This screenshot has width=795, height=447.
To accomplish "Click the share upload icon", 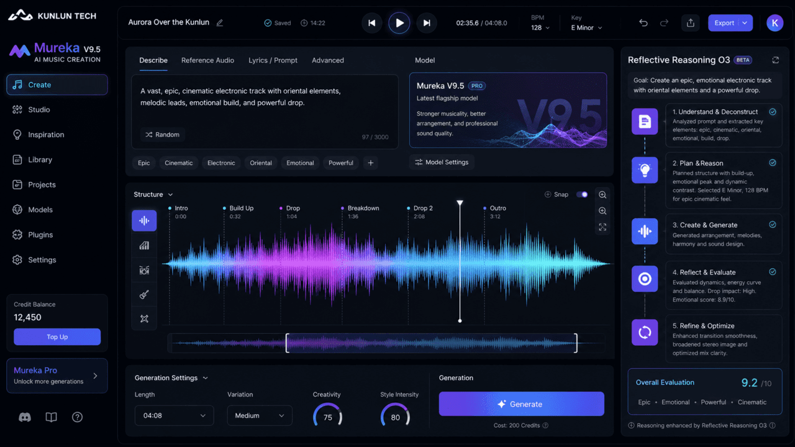I will pyautogui.click(x=691, y=23).
